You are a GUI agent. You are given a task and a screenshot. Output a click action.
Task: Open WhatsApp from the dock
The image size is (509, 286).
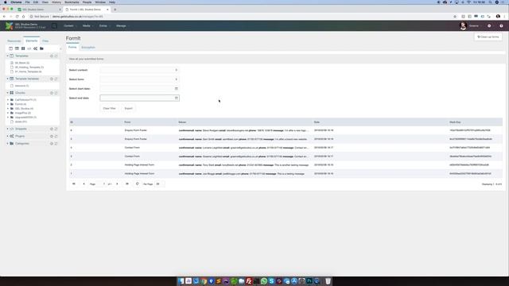coord(264,281)
